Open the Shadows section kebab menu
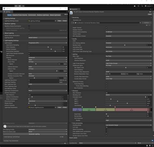 pyautogui.click(x=151, y=91)
